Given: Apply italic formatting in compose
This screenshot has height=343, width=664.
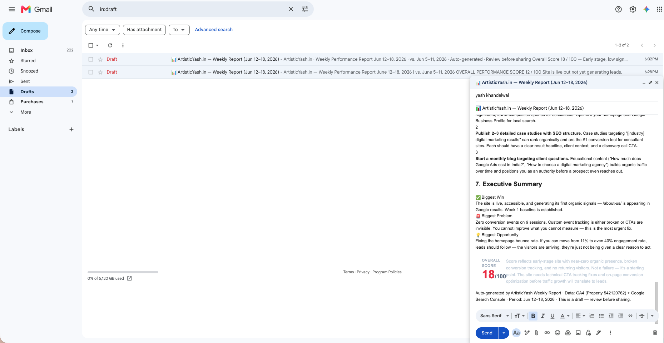Looking at the screenshot, I should coord(543,316).
